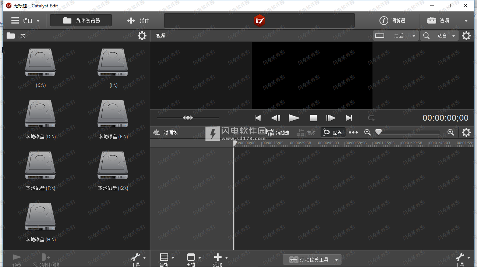Zoom in the timeline
This screenshot has height=267, width=477.
coord(451,132)
